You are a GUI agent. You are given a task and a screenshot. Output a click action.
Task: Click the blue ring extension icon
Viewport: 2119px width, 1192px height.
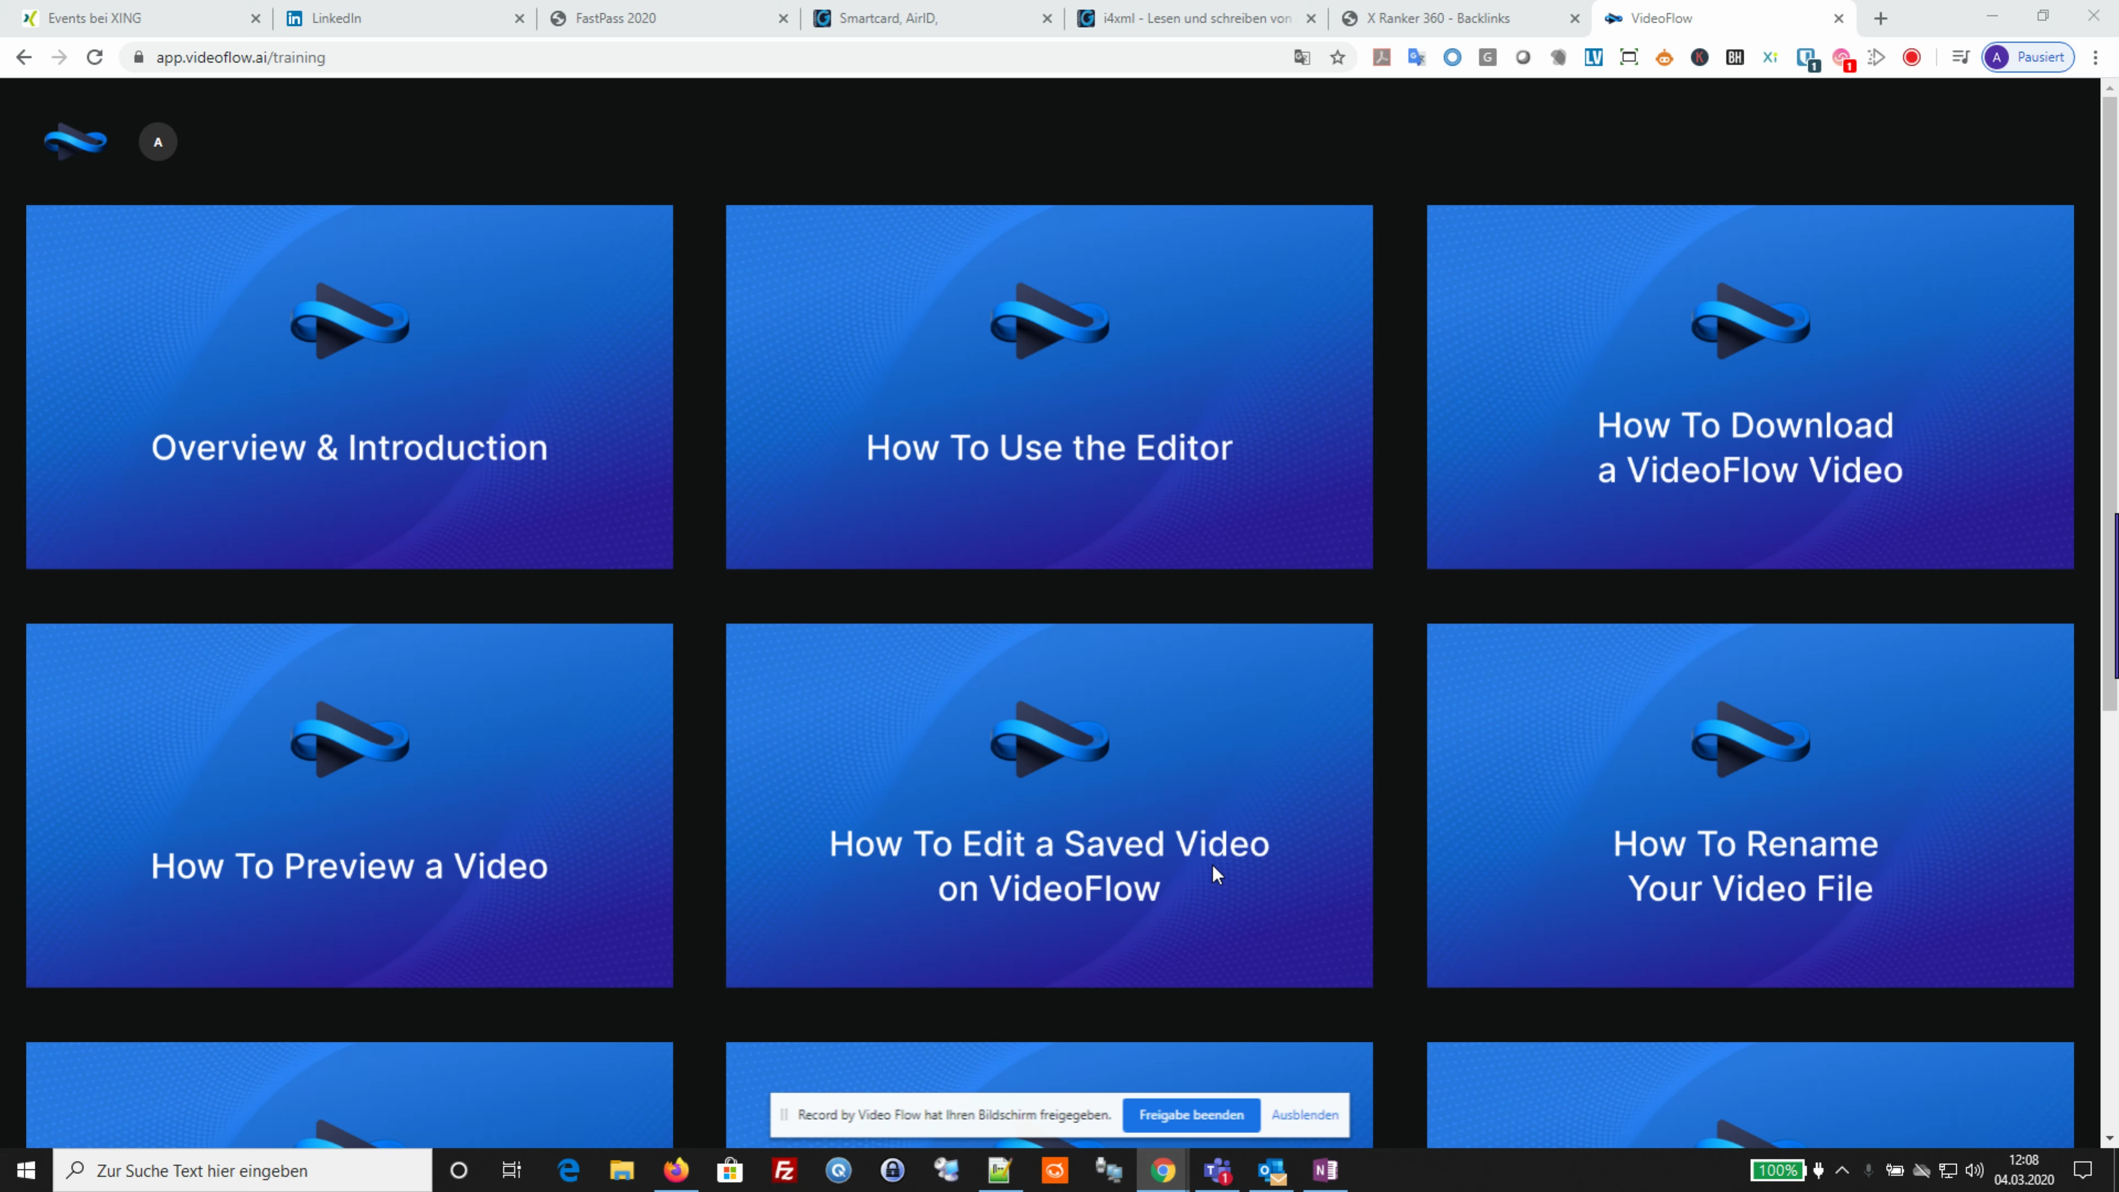tap(1452, 57)
